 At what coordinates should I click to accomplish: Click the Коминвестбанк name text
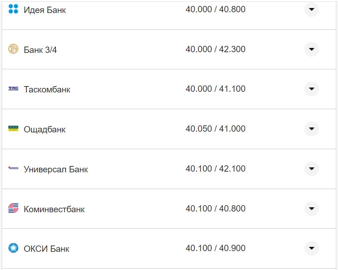(x=54, y=209)
